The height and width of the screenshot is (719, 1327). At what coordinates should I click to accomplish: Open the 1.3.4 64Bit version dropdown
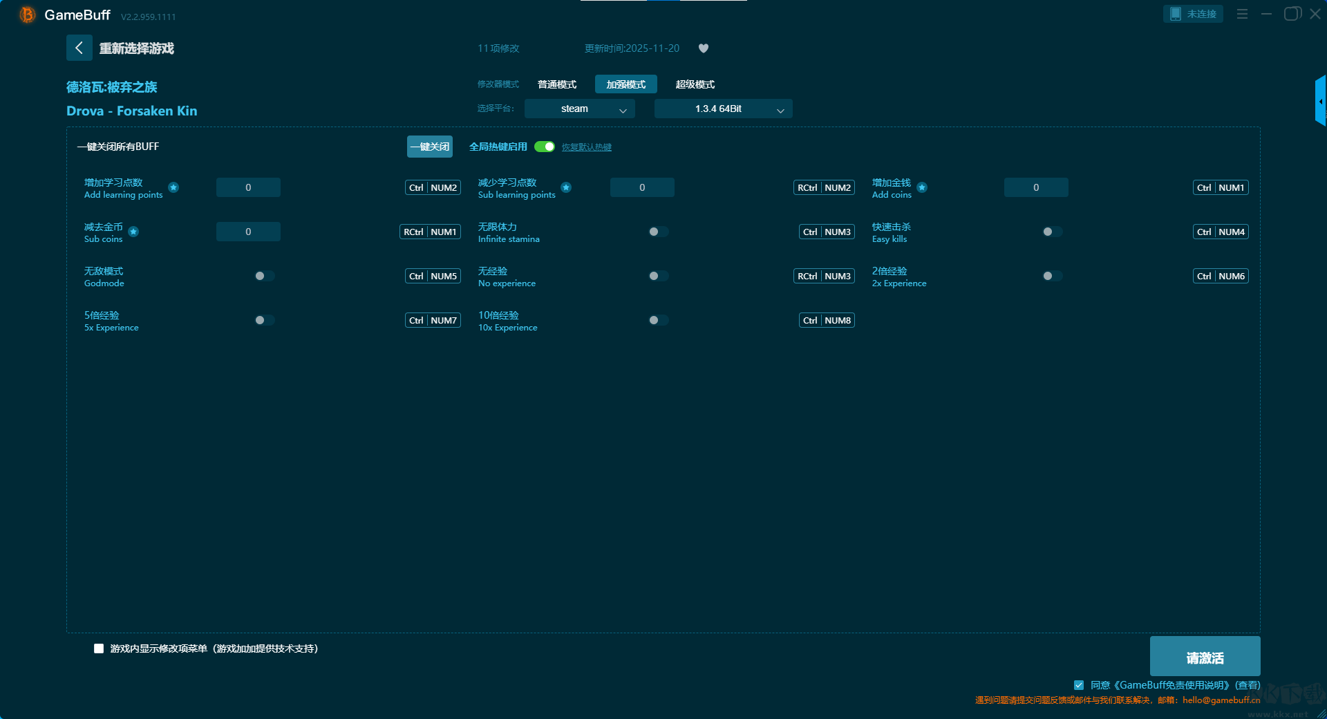tap(723, 109)
